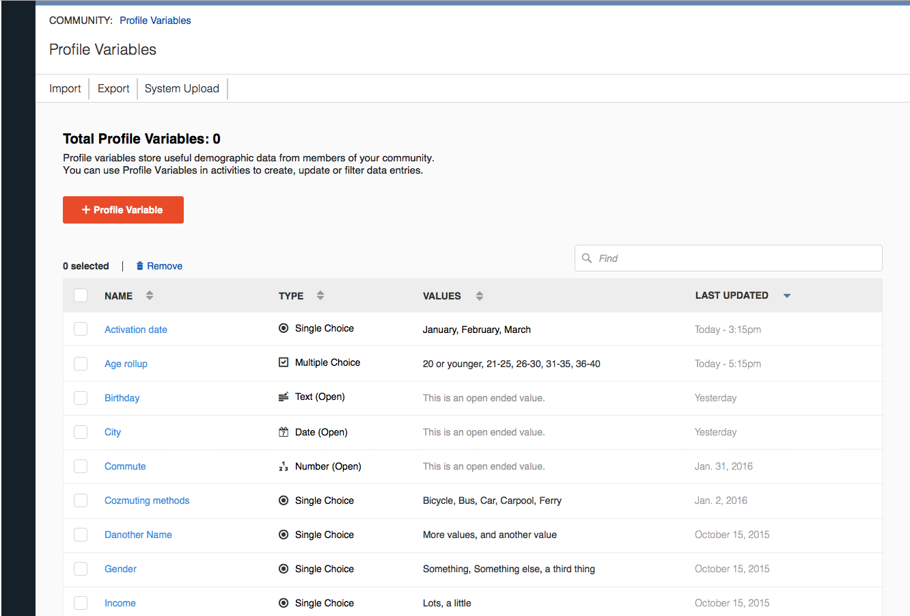Click the "Jan. 2, 2016" date cell

(721, 500)
